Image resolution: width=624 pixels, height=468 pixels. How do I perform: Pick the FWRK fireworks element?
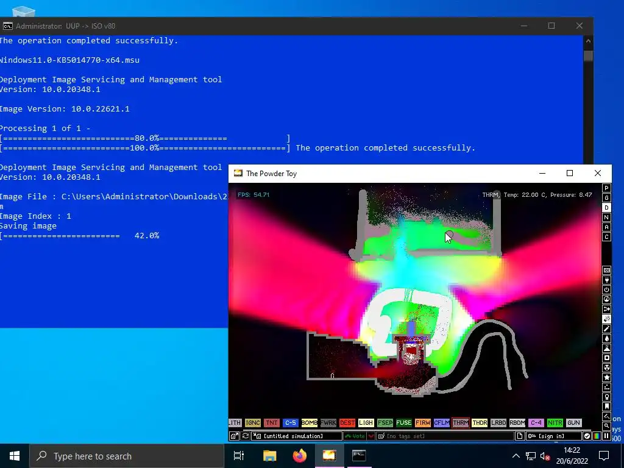coord(328,423)
